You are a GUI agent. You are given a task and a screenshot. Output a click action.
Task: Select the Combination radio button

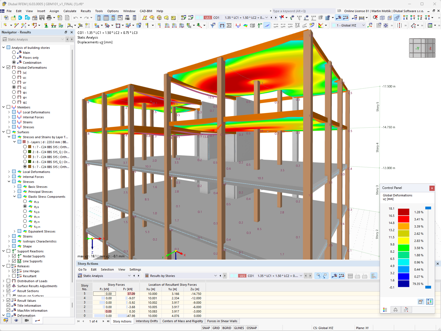(x=14, y=63)
